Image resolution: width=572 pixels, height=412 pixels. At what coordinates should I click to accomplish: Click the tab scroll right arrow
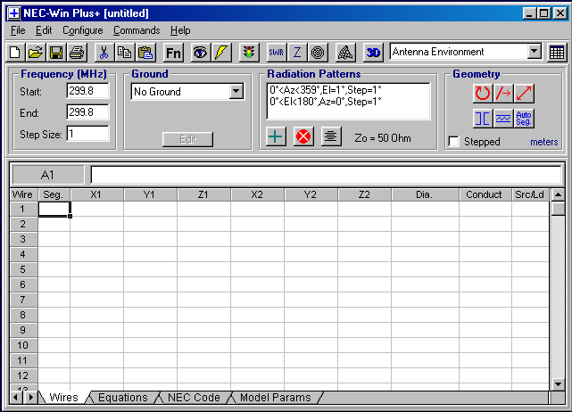[30, 397]
